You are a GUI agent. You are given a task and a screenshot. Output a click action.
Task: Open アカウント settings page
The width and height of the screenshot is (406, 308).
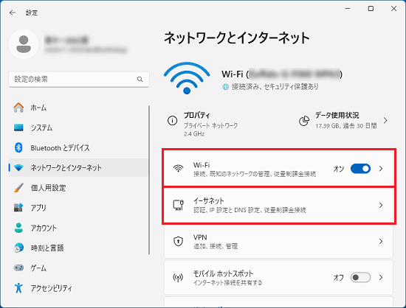coord(79,228)
